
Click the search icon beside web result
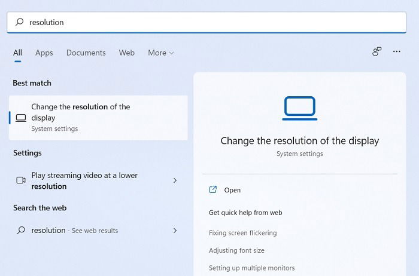[21, 230]
